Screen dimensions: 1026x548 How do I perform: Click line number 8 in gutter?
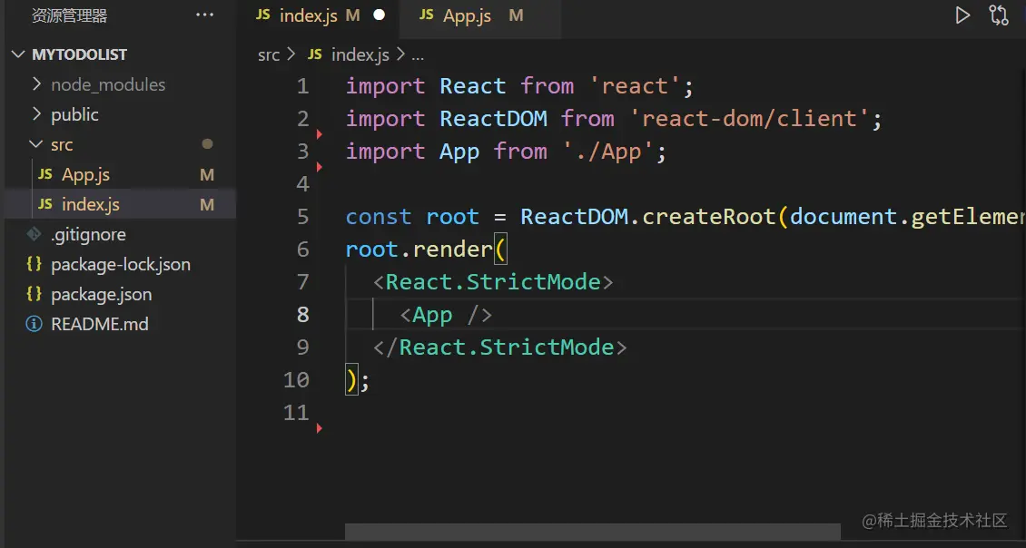point(302,315)
